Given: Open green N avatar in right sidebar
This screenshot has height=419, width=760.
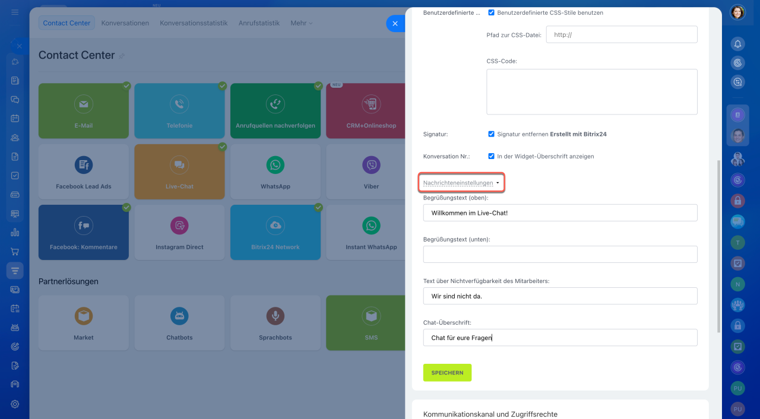Looking at the screenshot, I should click(737, 284).
